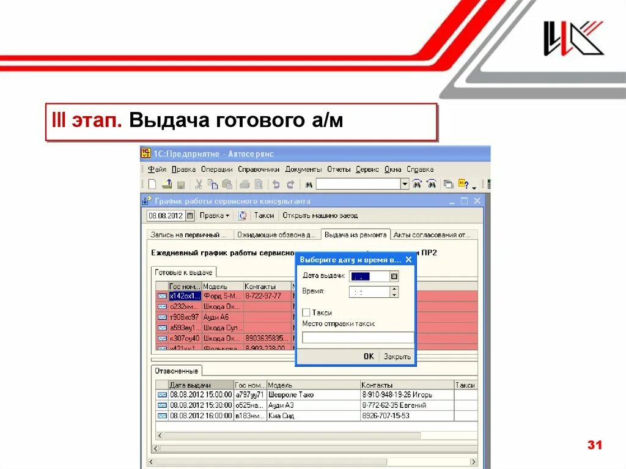Open toolbar options arrow after help icon
The image size is (626, 469).
(474, 187)
